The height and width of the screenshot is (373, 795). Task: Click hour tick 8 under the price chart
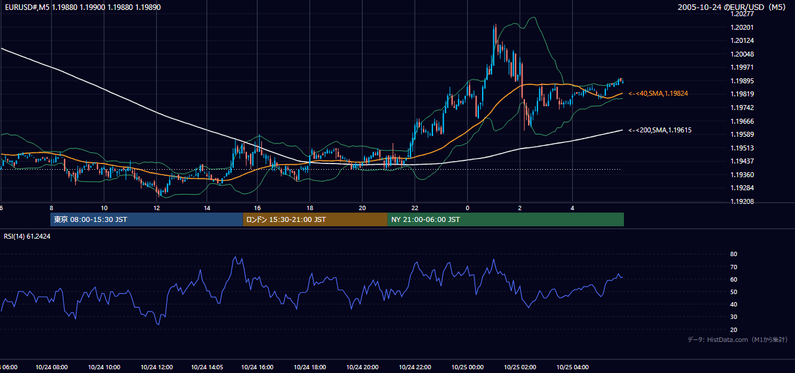coord(51,208)
